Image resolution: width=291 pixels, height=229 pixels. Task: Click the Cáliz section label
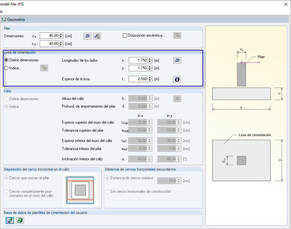click(8, 91)
